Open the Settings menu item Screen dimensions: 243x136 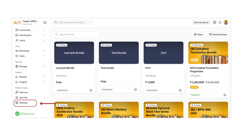(x=25, y=103)
